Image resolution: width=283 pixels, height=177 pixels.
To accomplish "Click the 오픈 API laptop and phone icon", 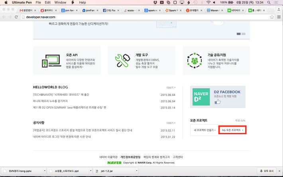I will [51, 61].
